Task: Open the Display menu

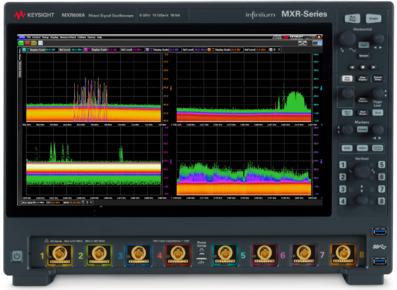Action: click(x=54, y=37)
